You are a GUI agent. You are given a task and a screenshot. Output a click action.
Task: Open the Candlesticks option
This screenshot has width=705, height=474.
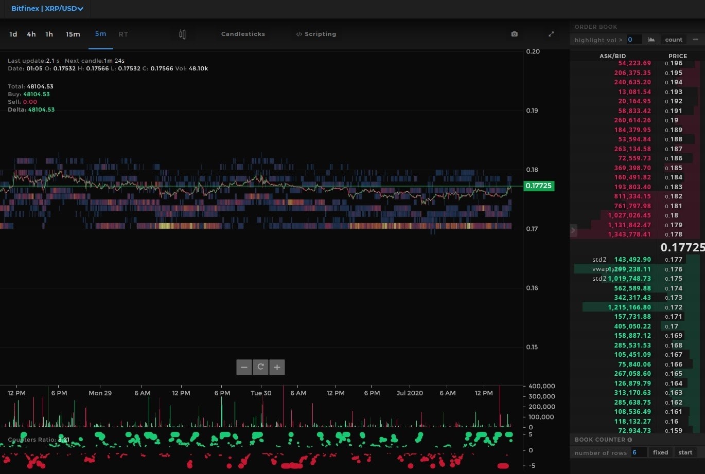pos(243,34)
